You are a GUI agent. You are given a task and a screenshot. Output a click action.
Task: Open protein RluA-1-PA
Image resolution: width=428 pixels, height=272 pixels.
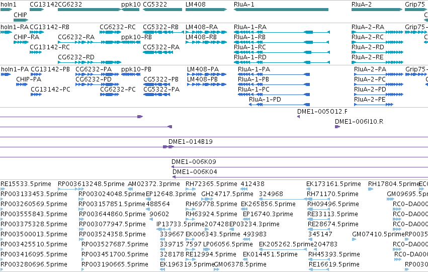(254, 69)
